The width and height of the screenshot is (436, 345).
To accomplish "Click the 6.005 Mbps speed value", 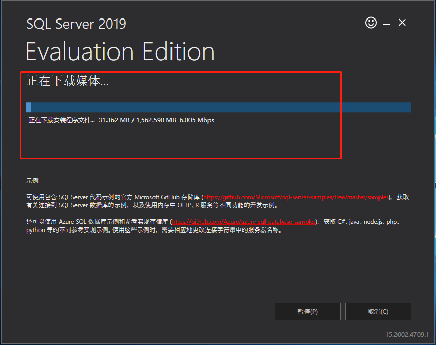I will (197, 120).
